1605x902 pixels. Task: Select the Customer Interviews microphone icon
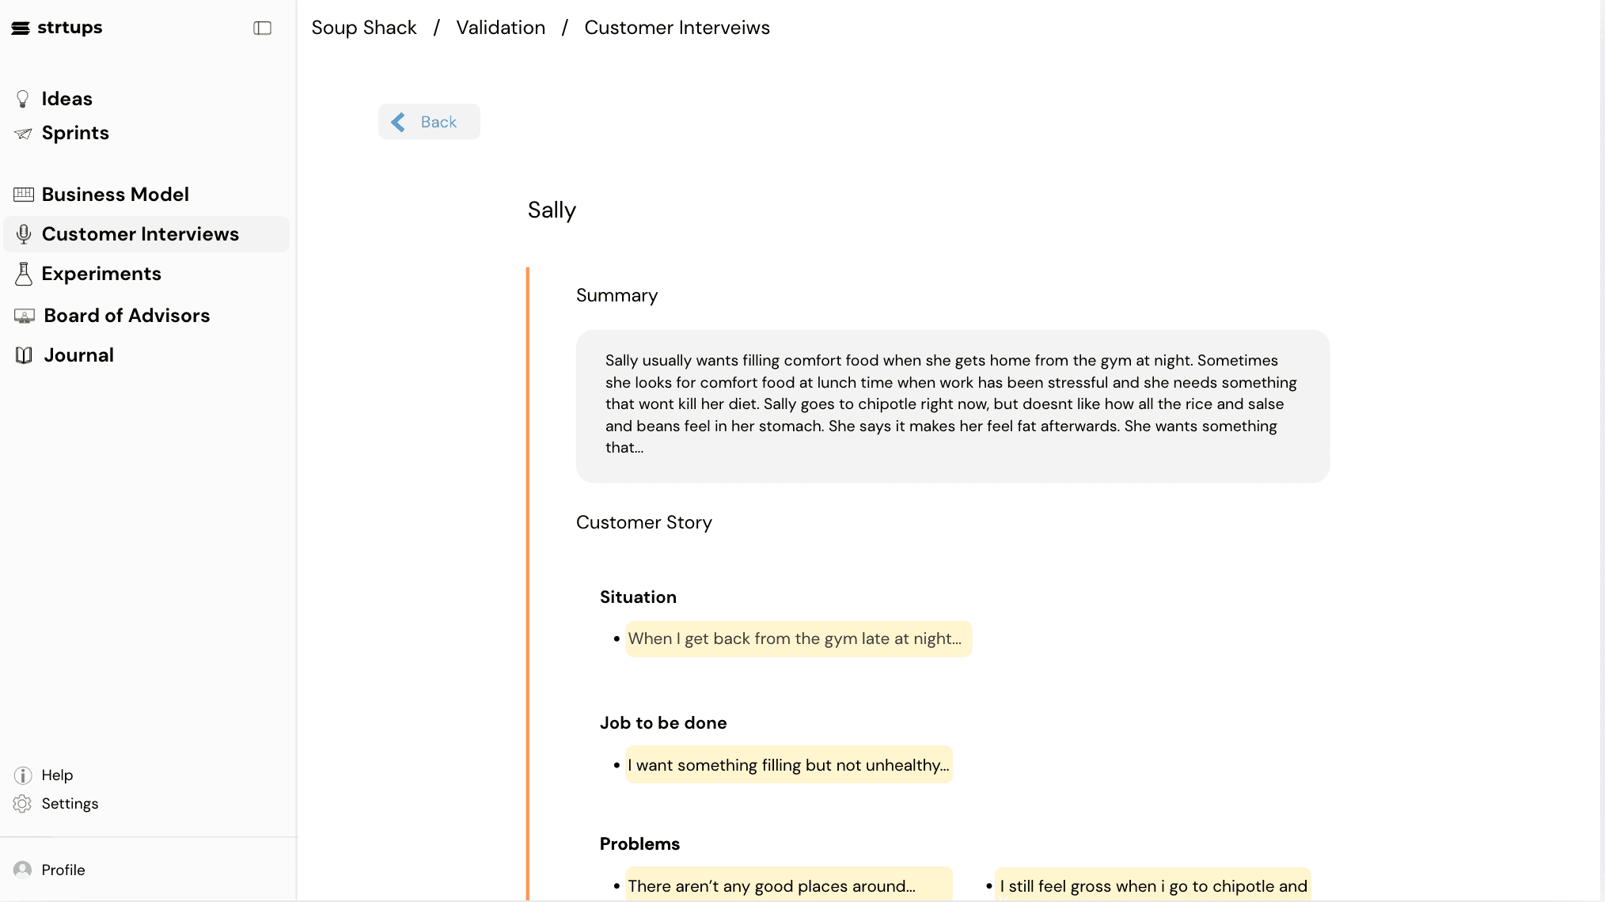point(23,233)
